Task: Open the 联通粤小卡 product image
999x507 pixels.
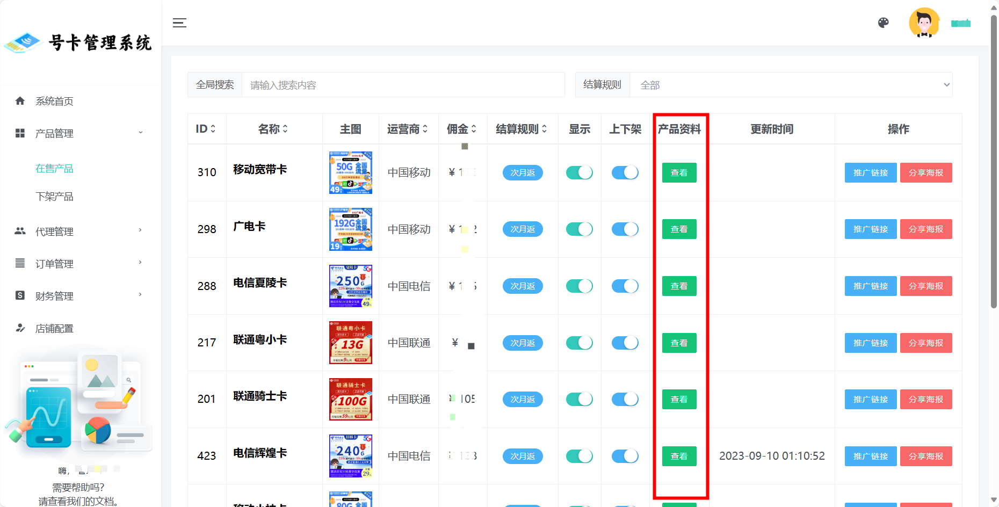Action: coord(351,343)
